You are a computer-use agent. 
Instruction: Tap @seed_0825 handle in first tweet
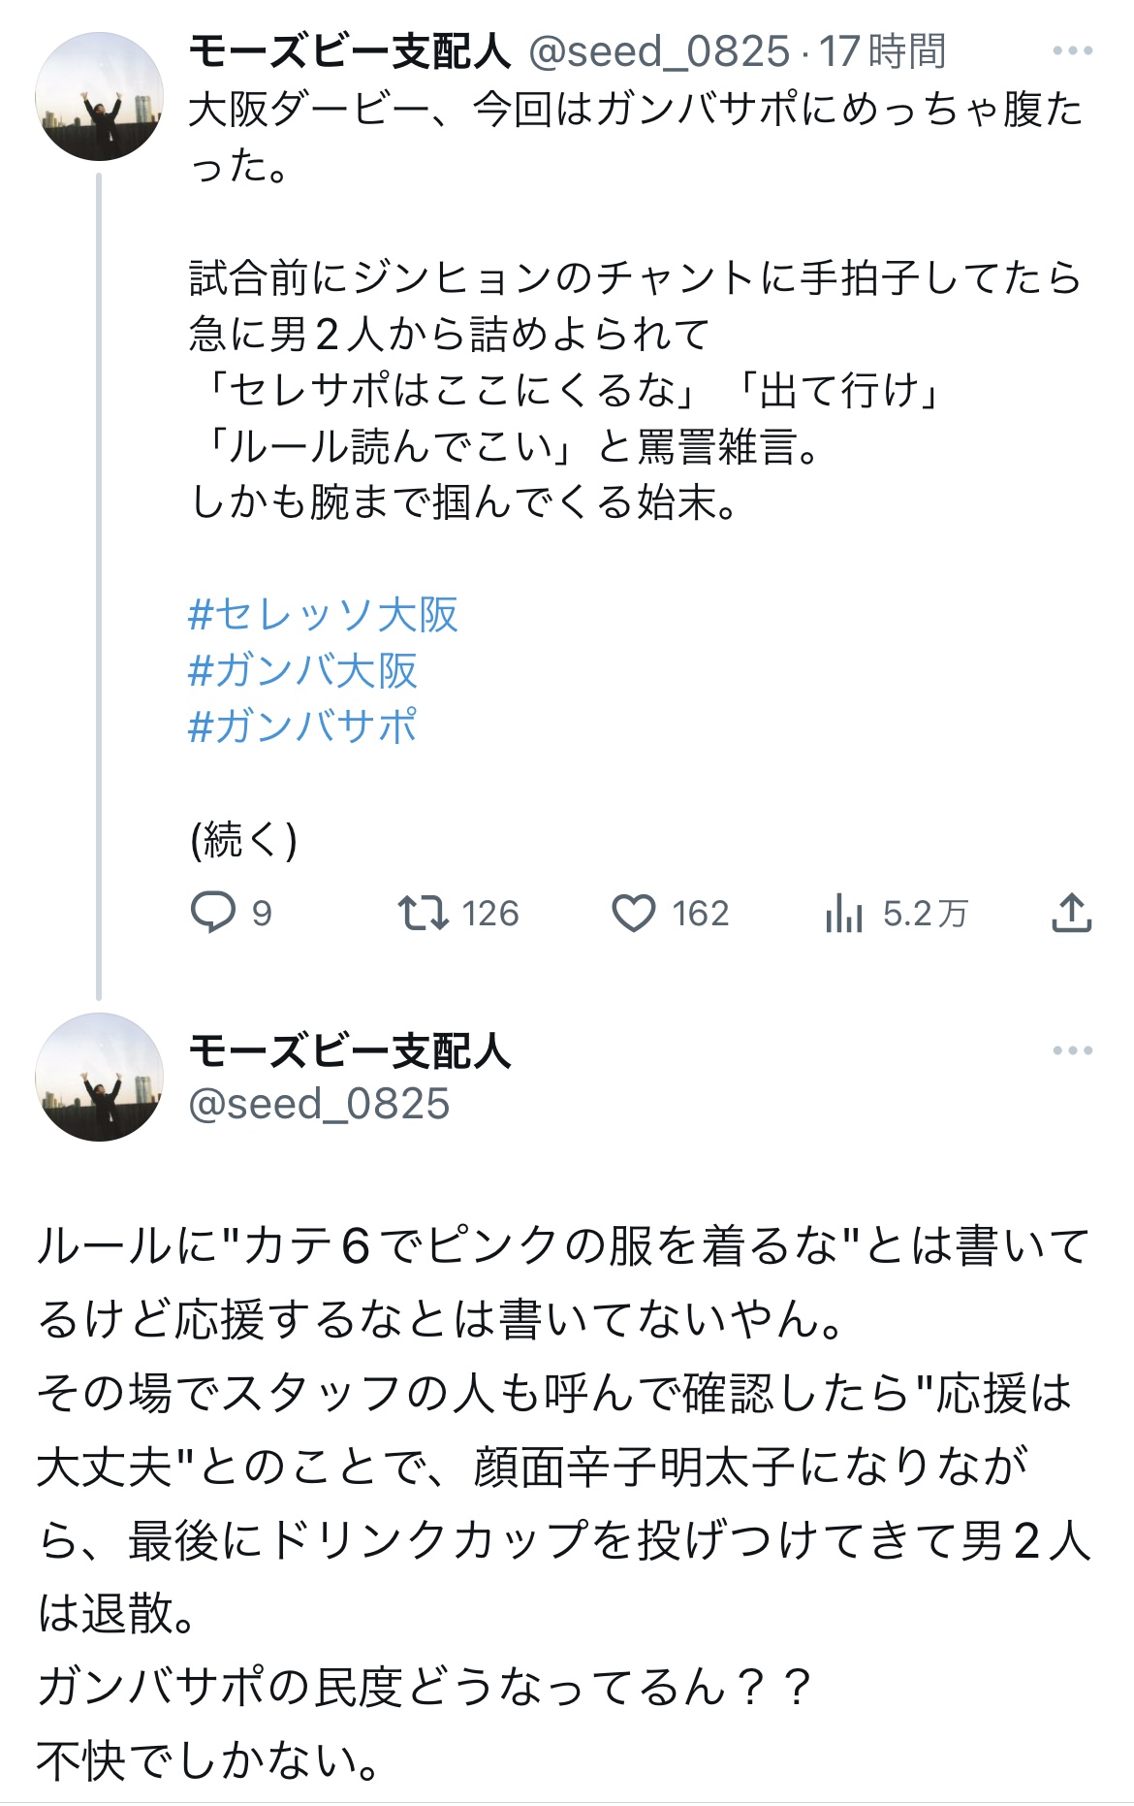point(659,51)
